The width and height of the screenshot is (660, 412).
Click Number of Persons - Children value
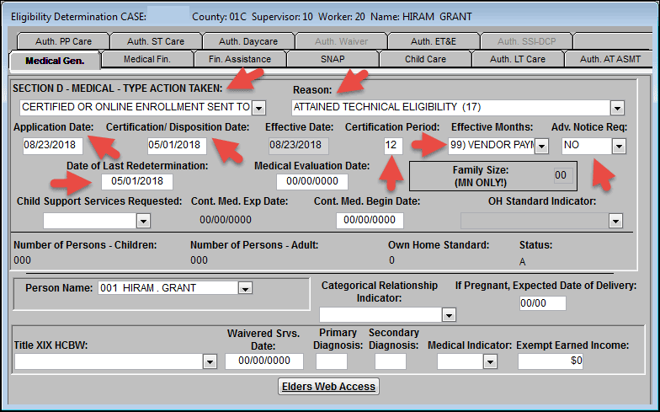click(x=22, y=260)
